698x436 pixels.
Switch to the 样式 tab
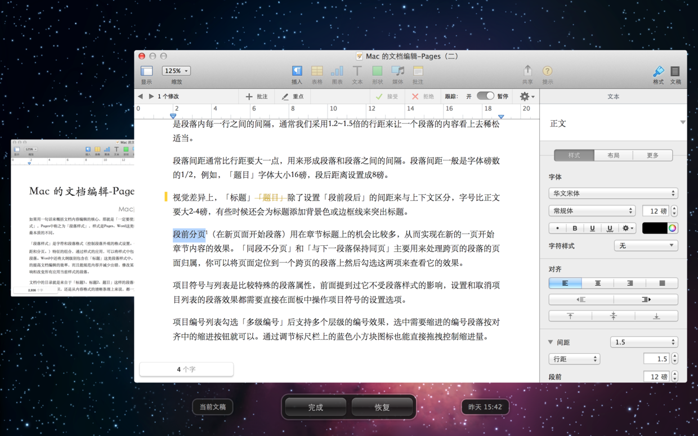click(574, 155)
